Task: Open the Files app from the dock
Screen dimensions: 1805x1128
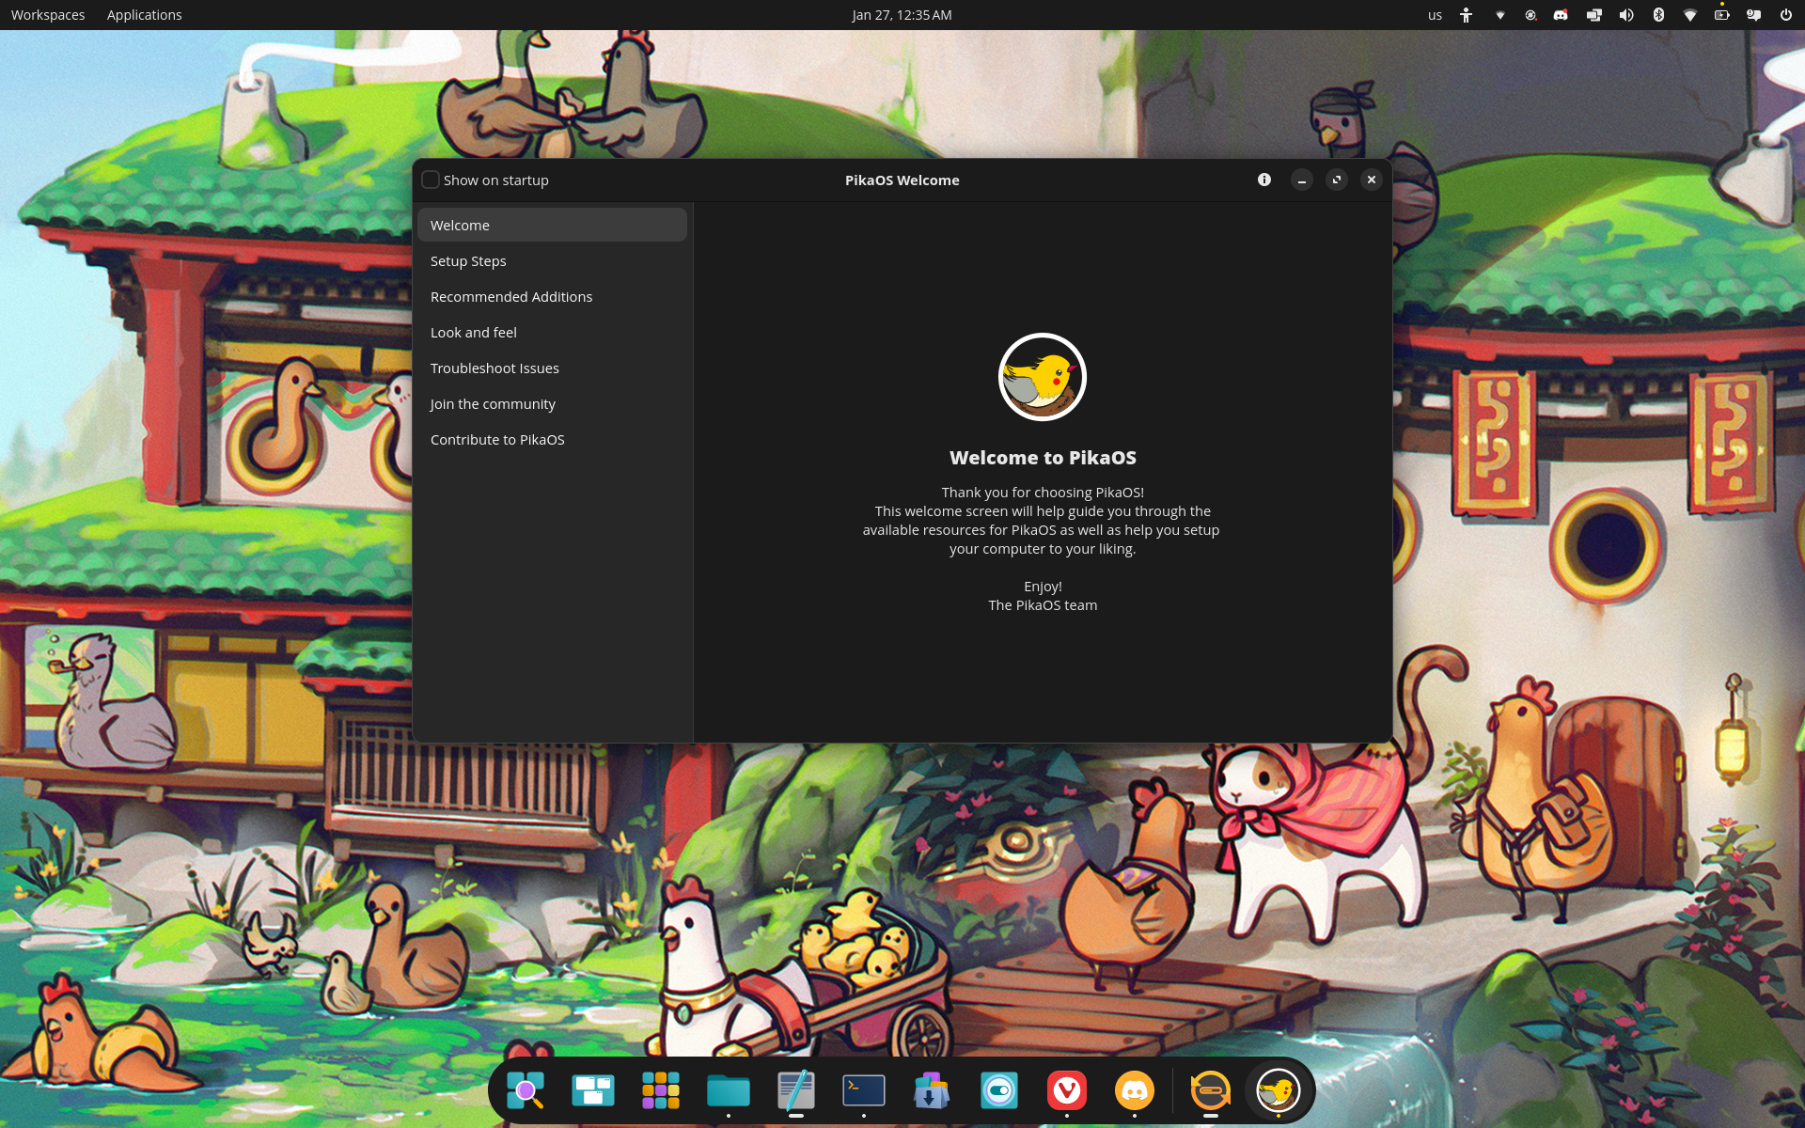Action: (x=729, y=1090)
